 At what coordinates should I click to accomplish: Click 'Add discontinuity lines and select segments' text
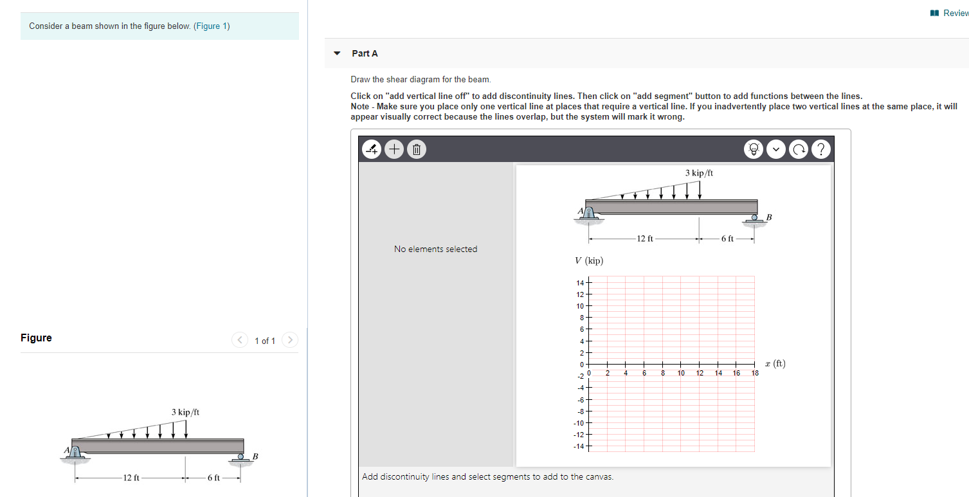(x=487, y=477)
